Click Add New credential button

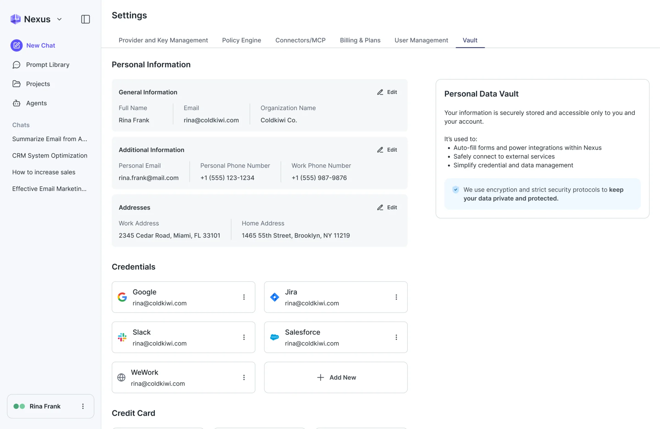coord(336,377)
